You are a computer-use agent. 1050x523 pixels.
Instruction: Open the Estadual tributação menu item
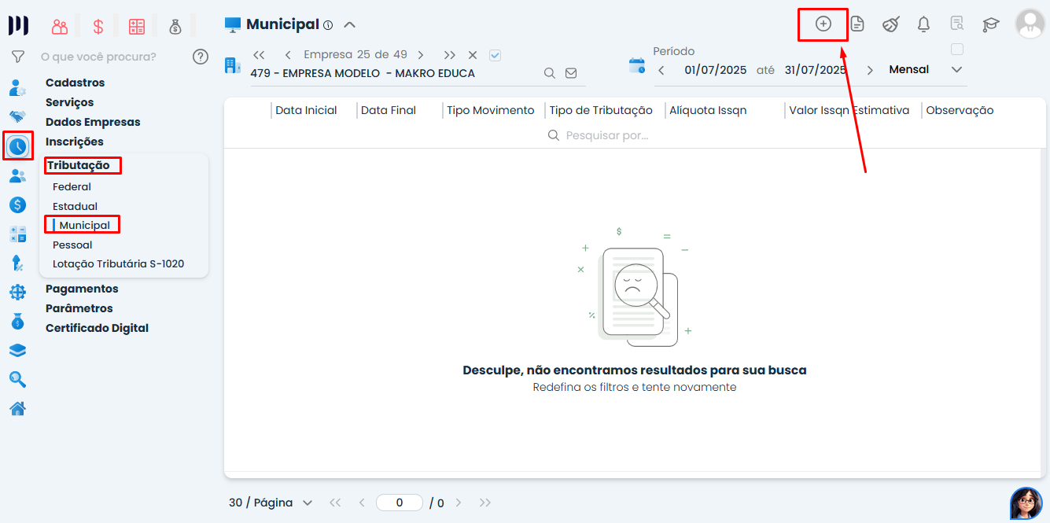click(x=75, y=206)
